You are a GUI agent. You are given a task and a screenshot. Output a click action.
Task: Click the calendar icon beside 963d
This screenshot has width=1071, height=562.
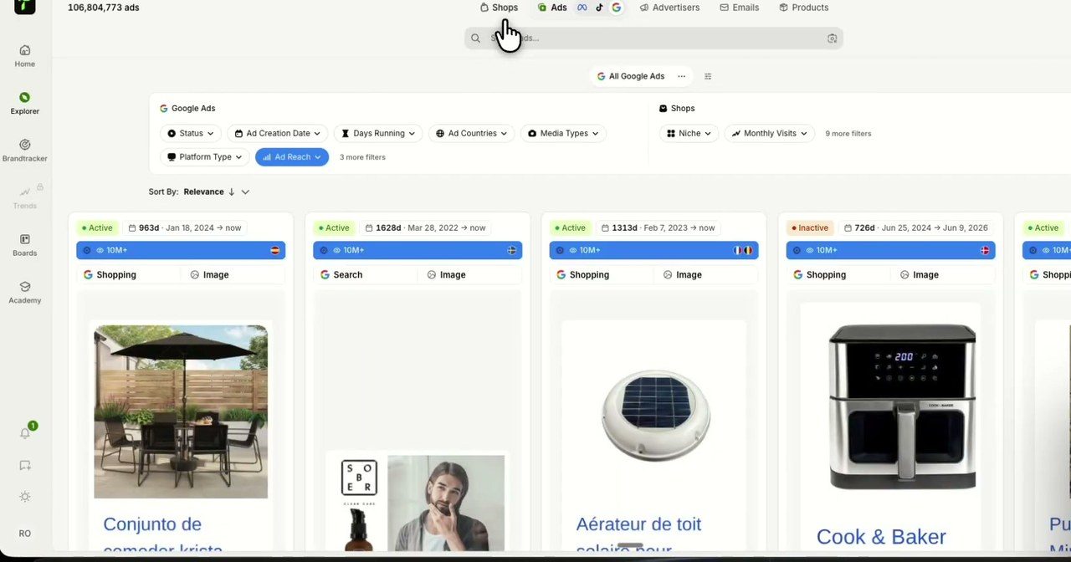[132, 227]
